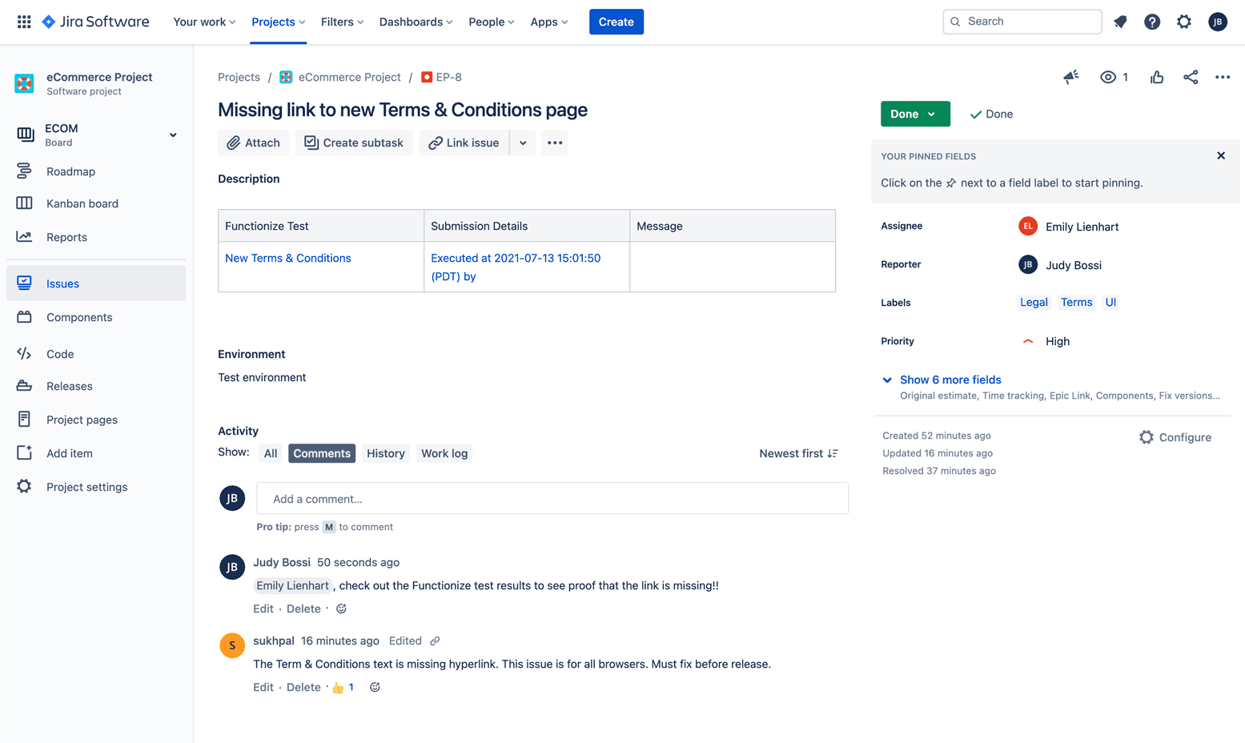Screen dimensions: 1245x743
Task: Collapse the ECOM Board chevron
Action: 172,135
